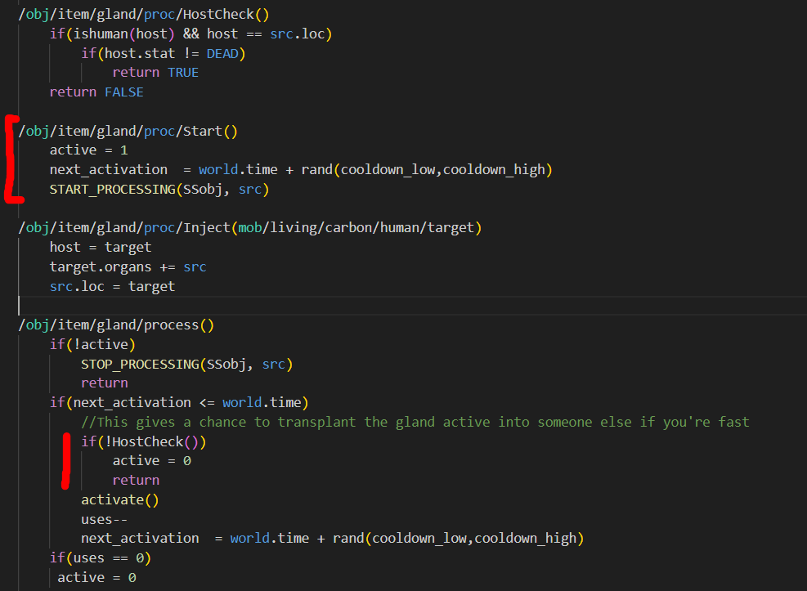
Task: Click the 'uses--' decrement line
Action: pyautogui.click(x=104, y=520)
